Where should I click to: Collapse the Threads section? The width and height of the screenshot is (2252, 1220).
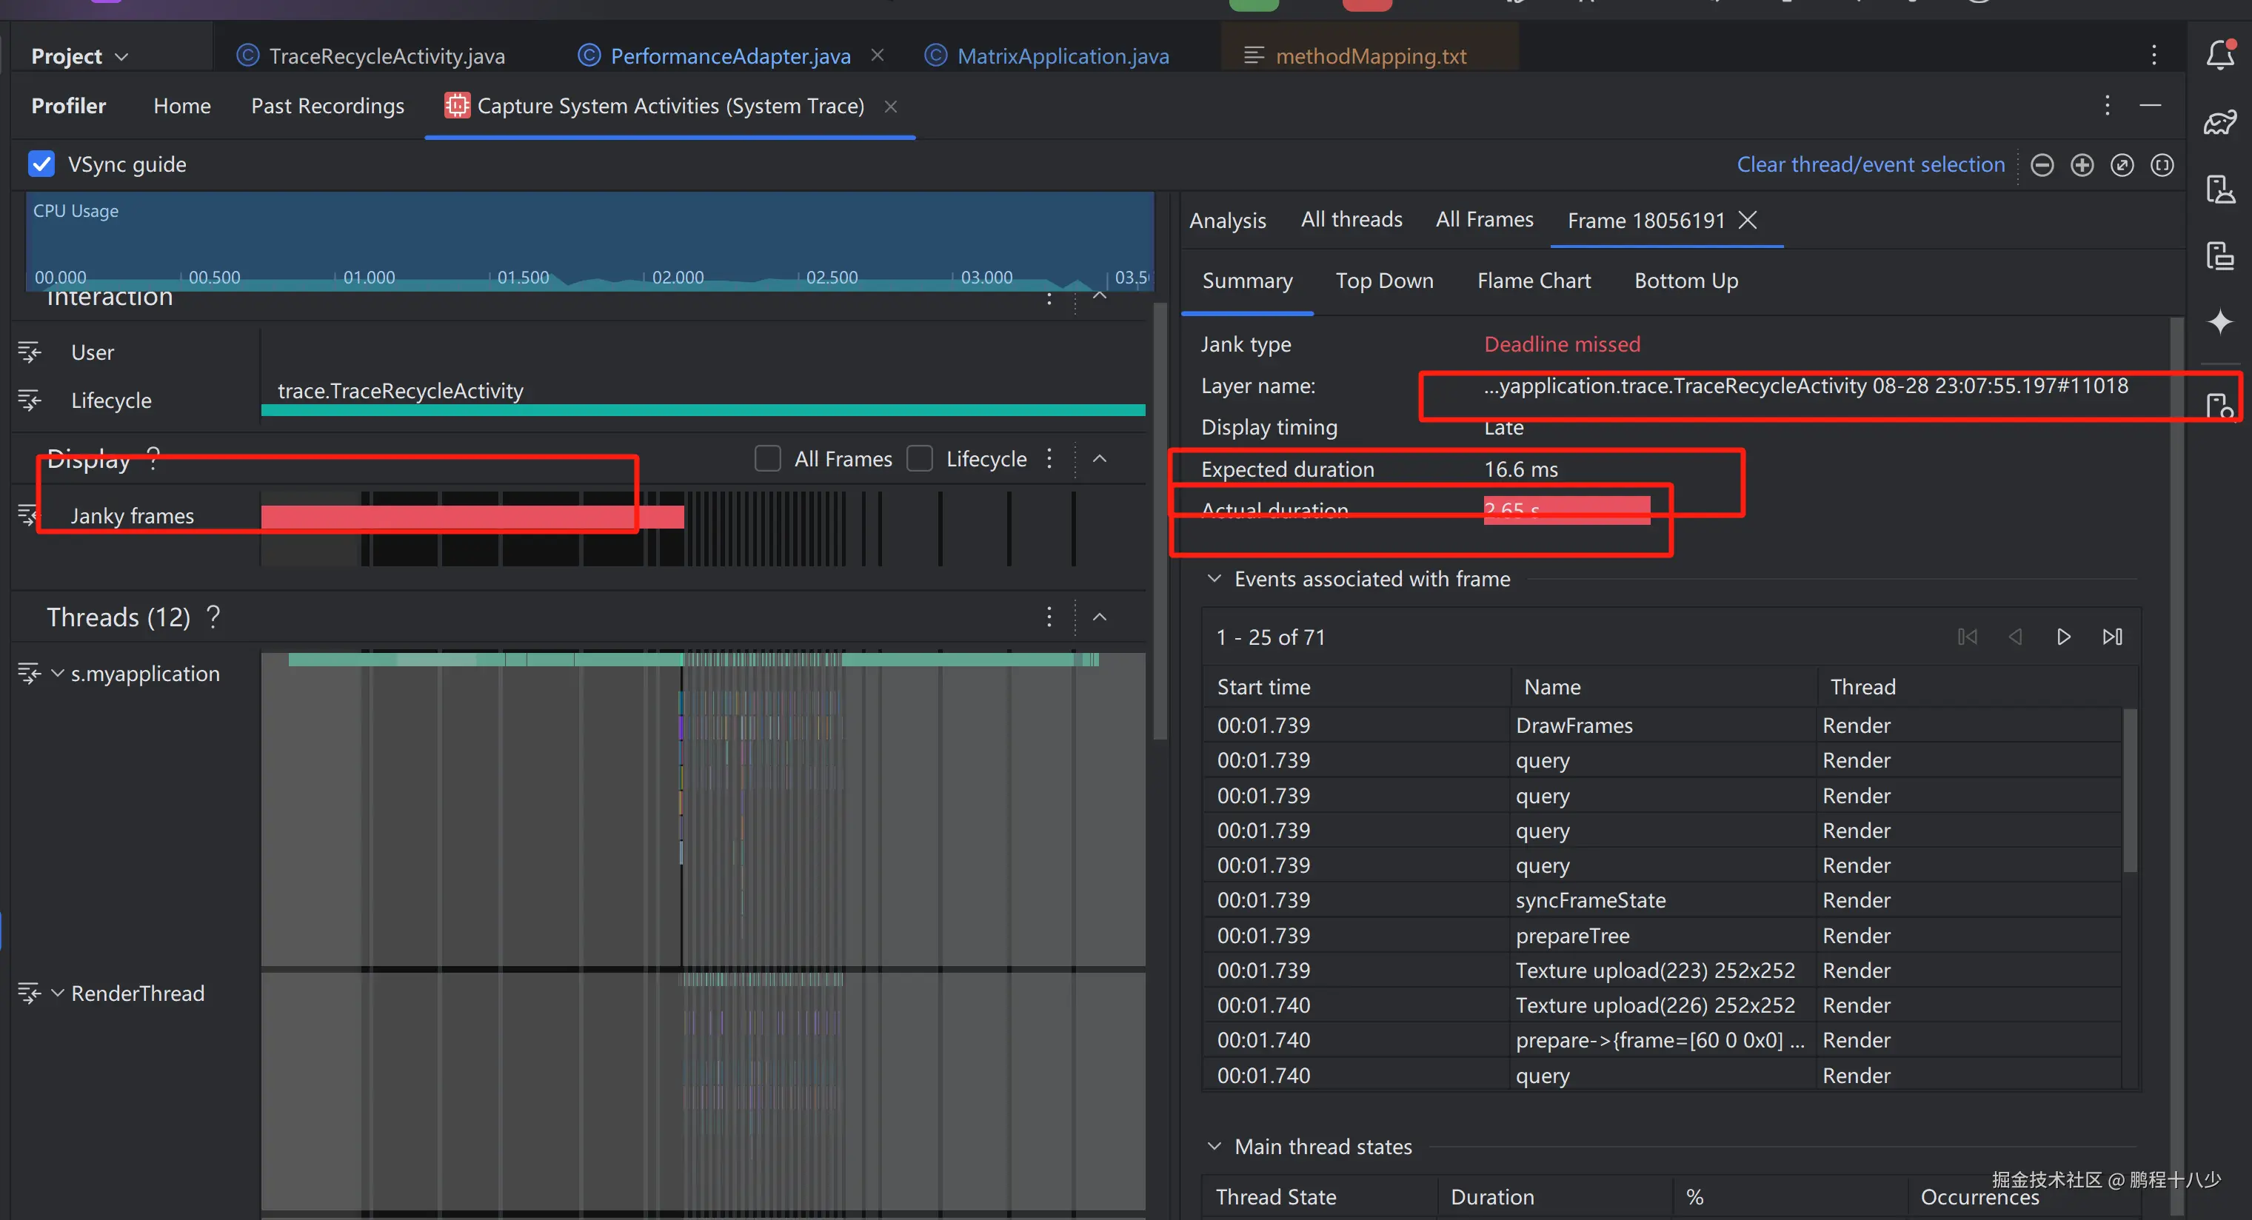pos(1100,617)
